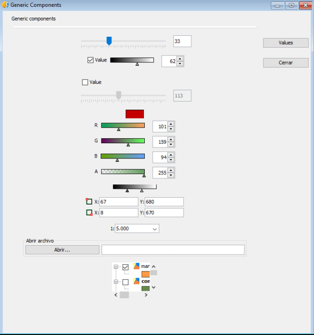
Task: Minimize the Generic Components window
Action: 278,5
